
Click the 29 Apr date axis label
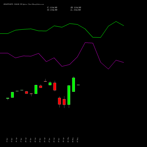tap(59, 140)
